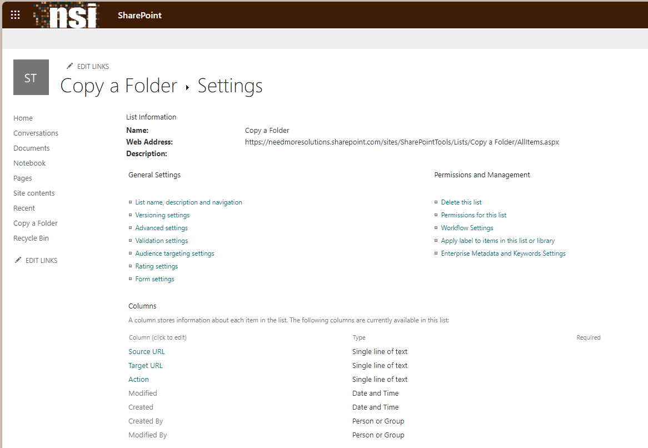
Task: Open Versioning settings
Action: click(x=162, y=215)
